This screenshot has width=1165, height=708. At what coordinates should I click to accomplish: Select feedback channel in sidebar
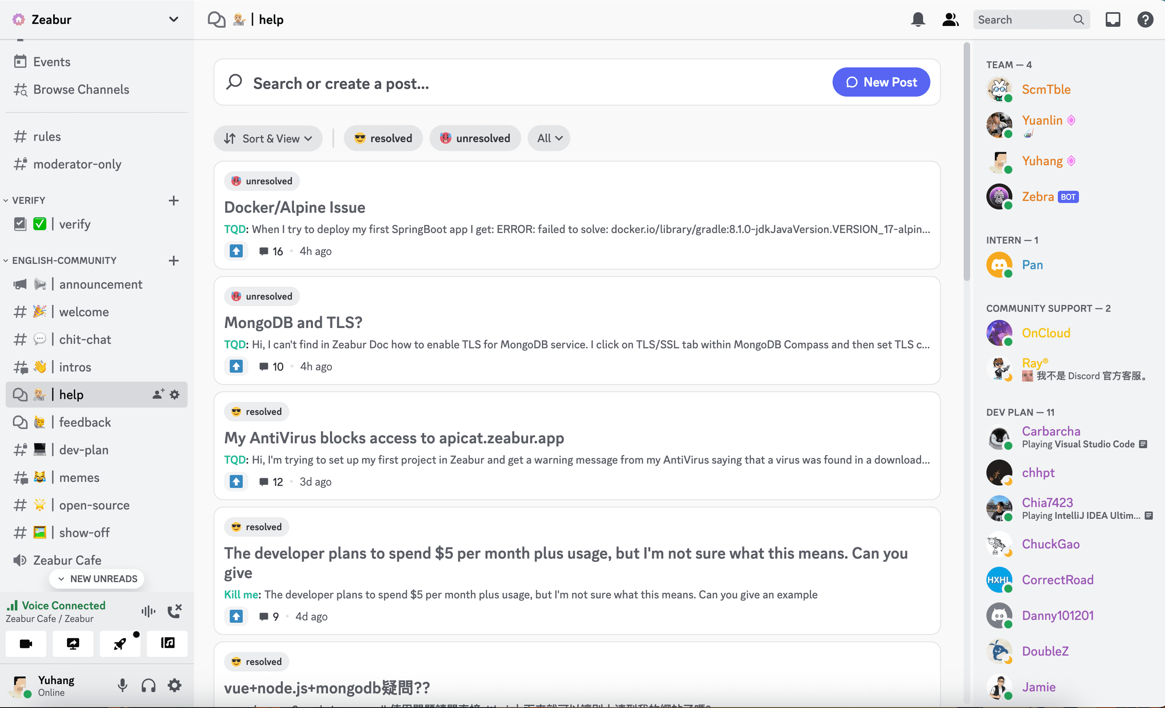84,422
